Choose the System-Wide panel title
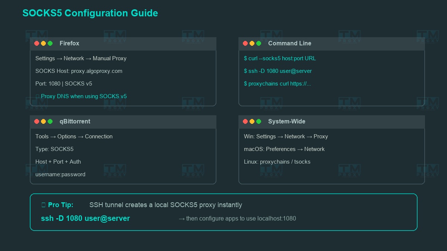 (x=286, y=122)
